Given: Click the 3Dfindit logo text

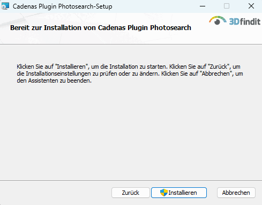Looking at the screenshot, I should tap(245, 22).
